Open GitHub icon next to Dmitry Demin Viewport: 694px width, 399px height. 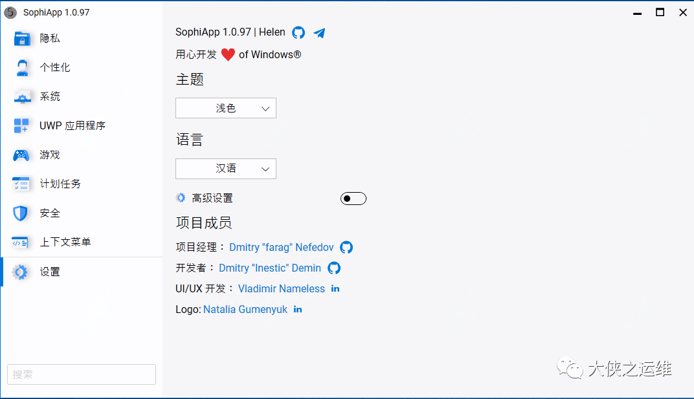(x=333, y=268)
